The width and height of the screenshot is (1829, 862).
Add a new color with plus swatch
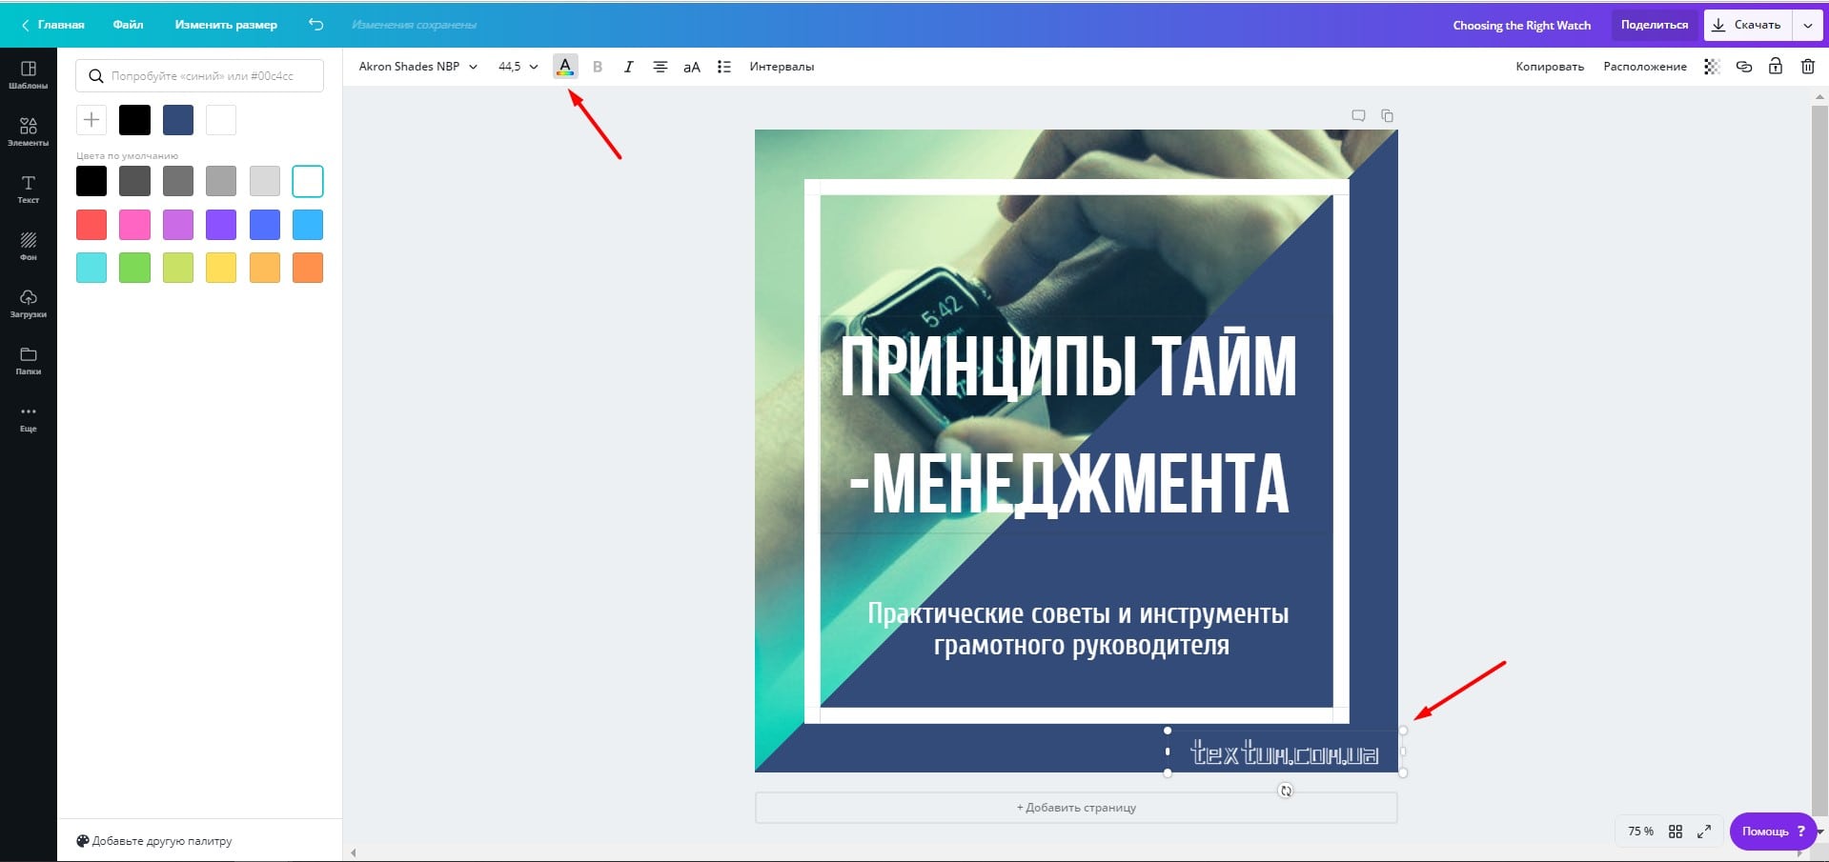point(91,120)
